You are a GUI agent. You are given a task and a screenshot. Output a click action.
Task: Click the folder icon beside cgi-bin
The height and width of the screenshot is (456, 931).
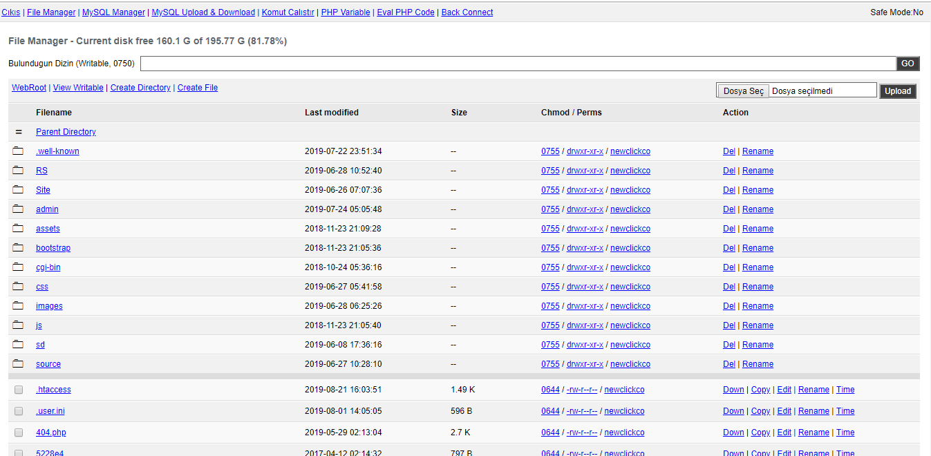(x=18, y=267)
